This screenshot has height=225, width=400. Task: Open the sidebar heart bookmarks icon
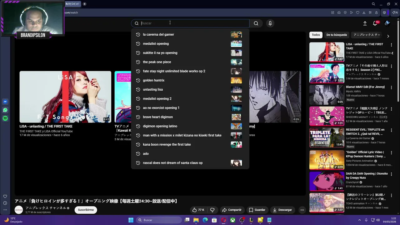pos(5,196)
